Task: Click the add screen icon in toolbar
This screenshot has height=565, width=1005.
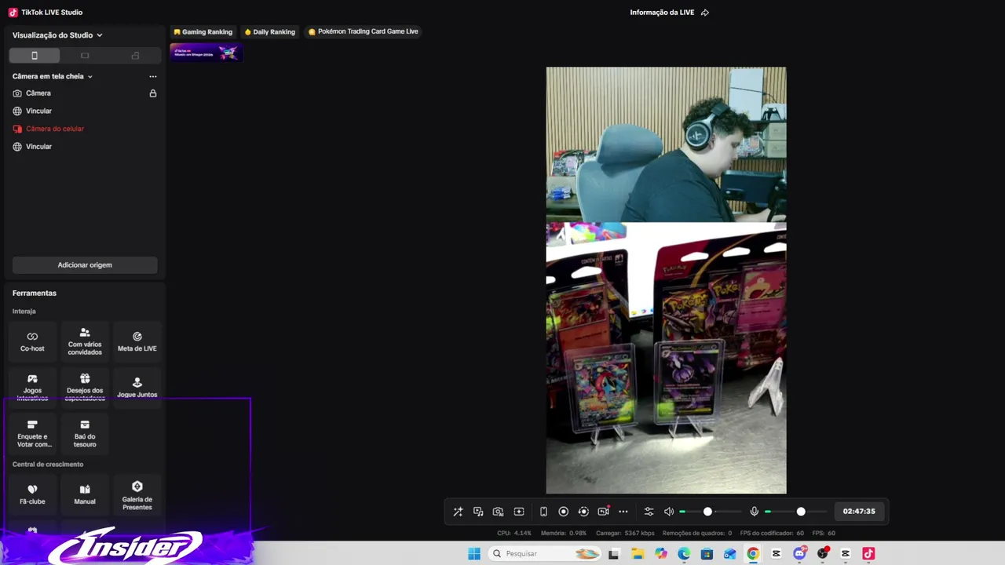Action: tap(519, 512)
